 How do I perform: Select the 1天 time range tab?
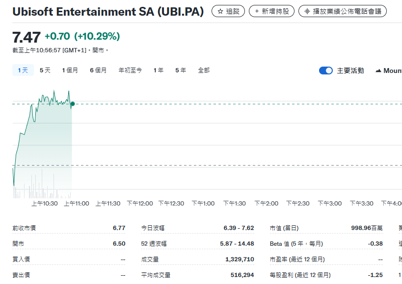point(23,71)
